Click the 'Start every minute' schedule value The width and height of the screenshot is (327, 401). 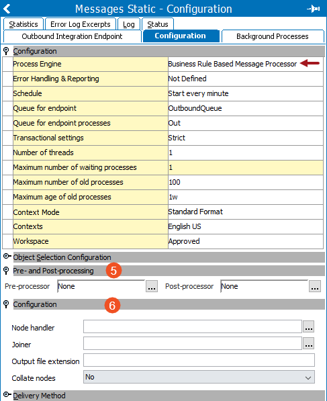click(x=198, y=93)
